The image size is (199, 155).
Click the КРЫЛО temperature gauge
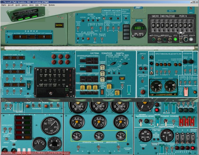[170, 86]
